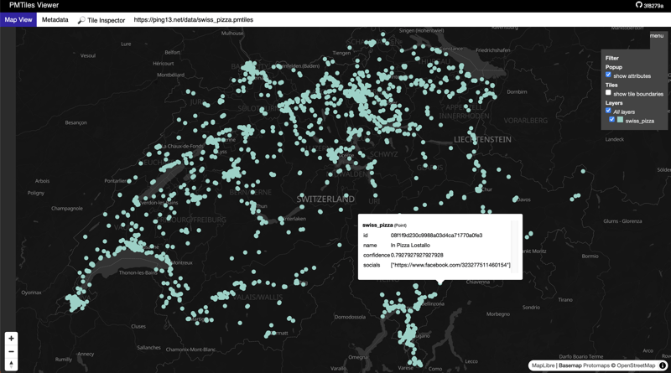671x373 pixels.
Task: Uncheck the All layers checkbox
Action: [609, 111]
